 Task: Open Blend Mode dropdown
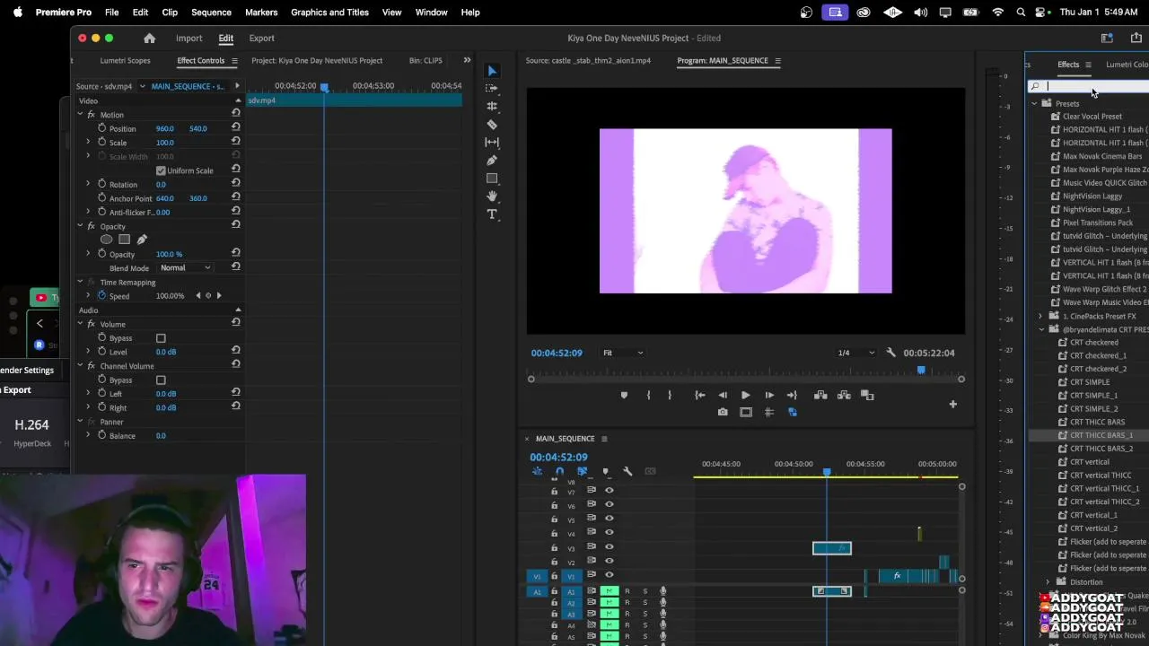(185, 267)
